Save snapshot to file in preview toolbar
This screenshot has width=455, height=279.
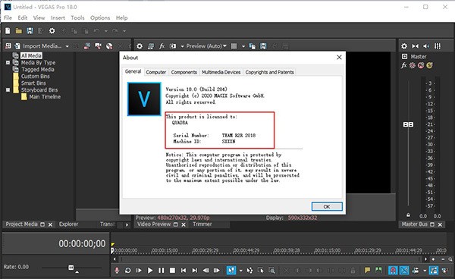263,46
